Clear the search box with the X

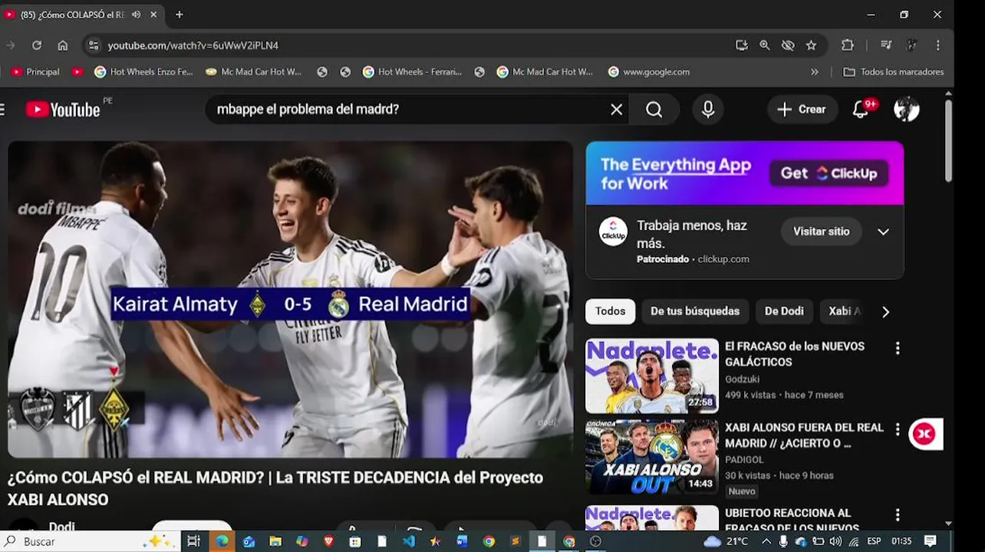pyautogui.click(x=616, y=110)
